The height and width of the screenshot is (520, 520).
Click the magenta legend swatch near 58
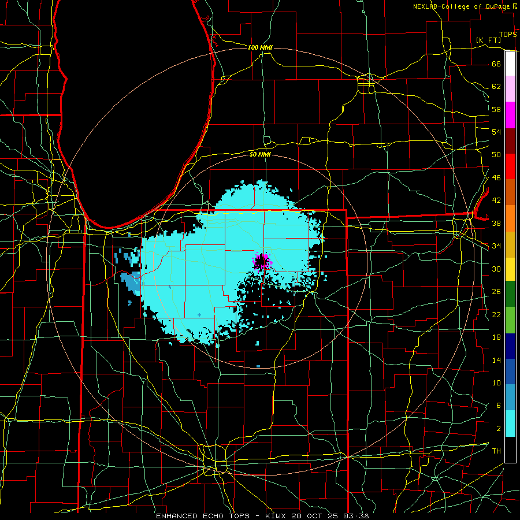(x=510, y=115)
